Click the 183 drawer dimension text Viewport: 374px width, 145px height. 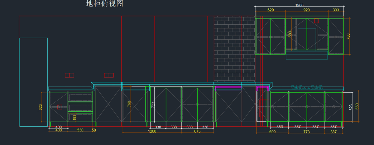coord(74,117)
